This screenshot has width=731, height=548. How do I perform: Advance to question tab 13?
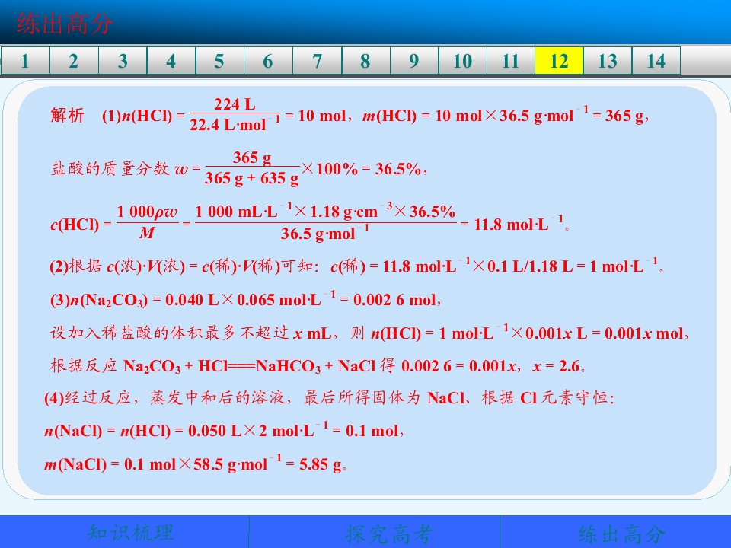tap(608, 61)
